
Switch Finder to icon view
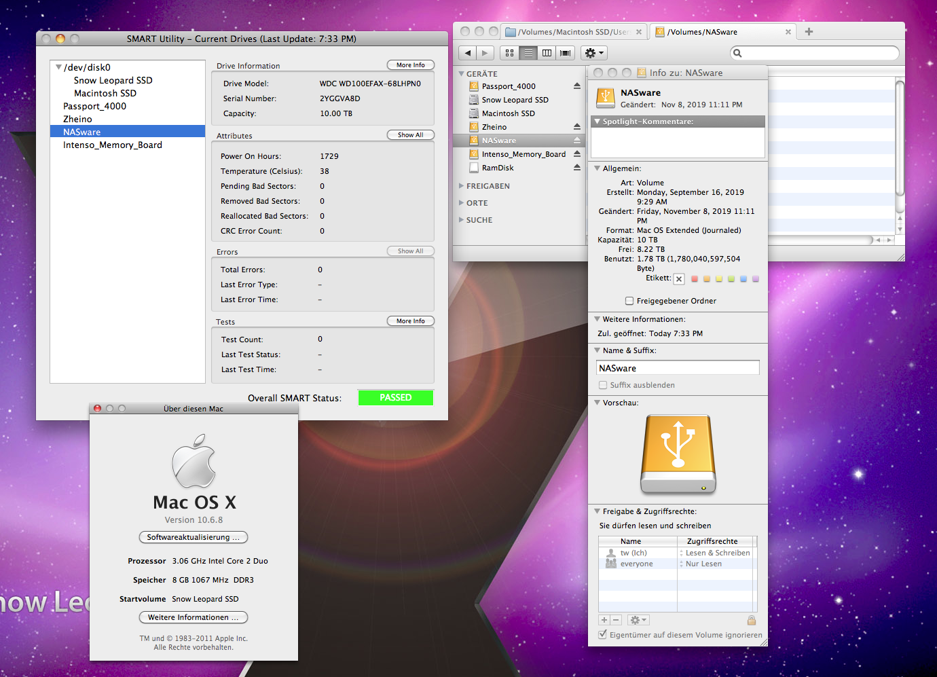[509, 53]
